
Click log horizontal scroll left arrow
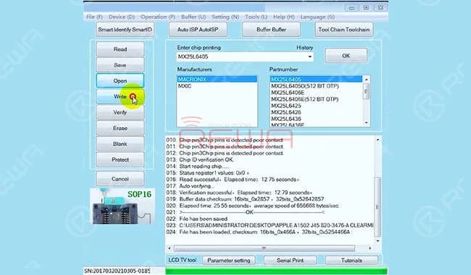pyautogui.click(x=169, y=248)
